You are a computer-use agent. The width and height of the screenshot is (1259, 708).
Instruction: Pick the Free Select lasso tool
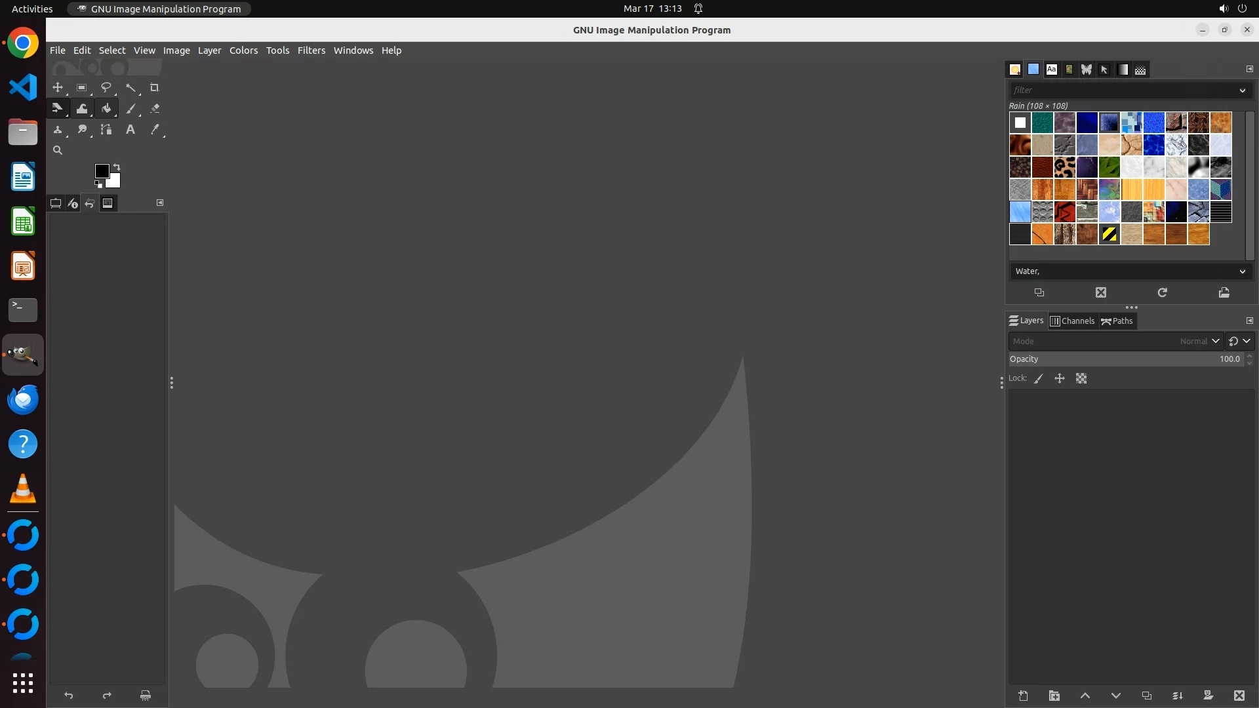coord(106,88)
